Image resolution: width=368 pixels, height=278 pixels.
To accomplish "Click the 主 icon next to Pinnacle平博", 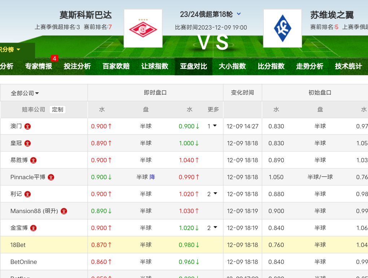I will point(51,177).
